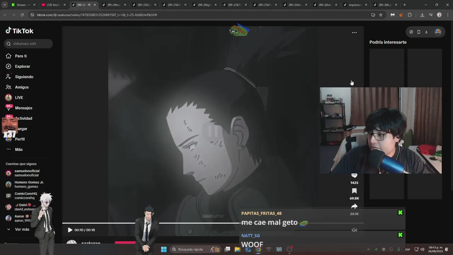
Task: Go back in browser history
Action: pos(5,15)
